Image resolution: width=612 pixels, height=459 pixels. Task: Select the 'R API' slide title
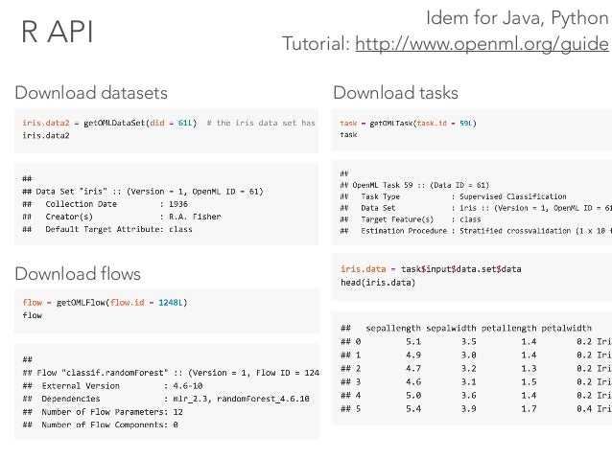point(58,32)
